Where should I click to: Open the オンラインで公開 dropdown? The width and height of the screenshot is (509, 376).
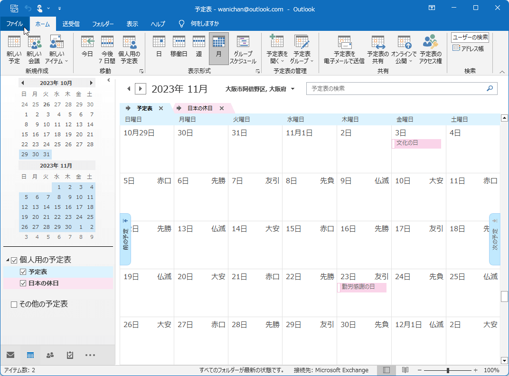coord(404,49)
